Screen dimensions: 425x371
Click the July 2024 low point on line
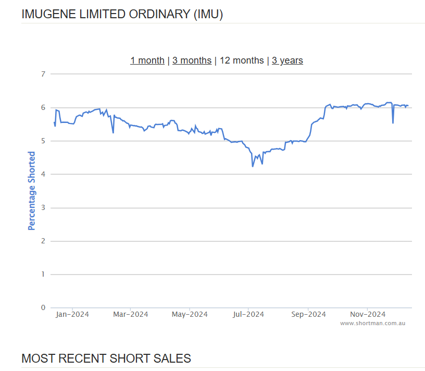click(253, 166)
